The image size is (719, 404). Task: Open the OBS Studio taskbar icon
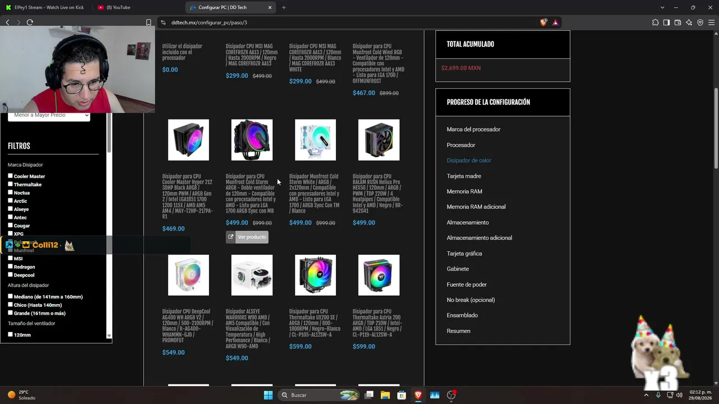(x=451, y=395)
